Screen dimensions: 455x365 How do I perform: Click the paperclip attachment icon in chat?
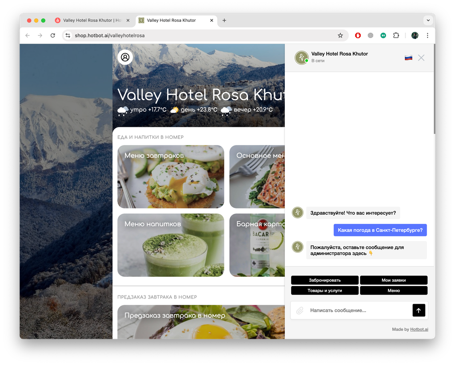pyautogui.click(x=300, y=310)
